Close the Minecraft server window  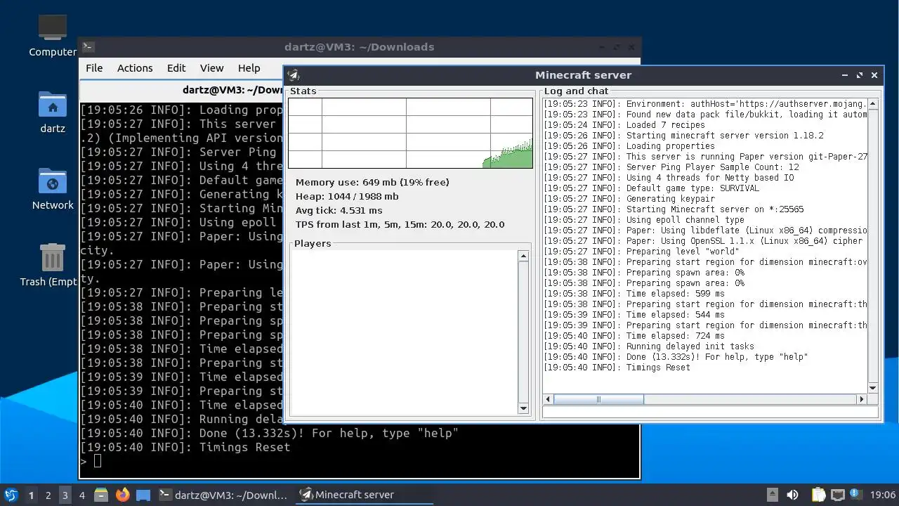[x=874, y=75]
